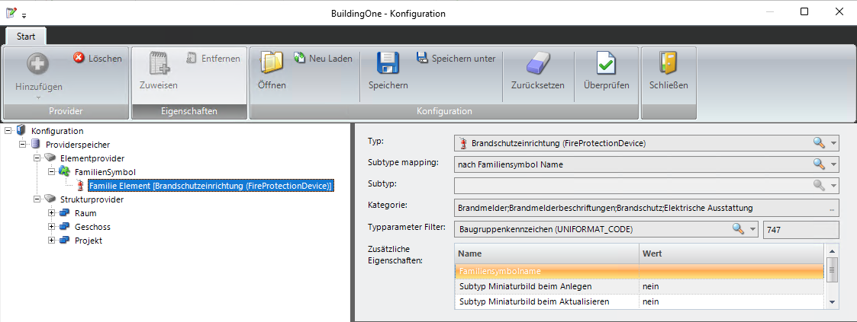Collapse the Providerspeicher node

pyautogui.click(x=22, y=145)
